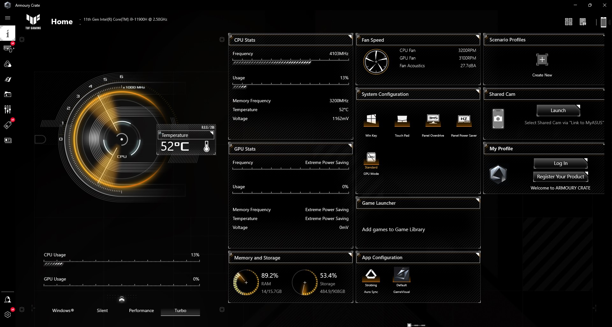Viewport: 612px width, 327px height.
Task: Open Aura Sync from the sidebar
Action: (x=8, y=64)
